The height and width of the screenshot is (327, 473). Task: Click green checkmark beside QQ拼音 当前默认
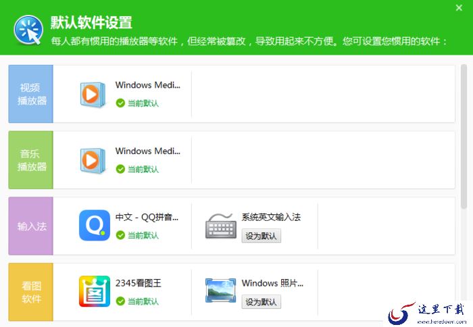(x=120, y=235)
